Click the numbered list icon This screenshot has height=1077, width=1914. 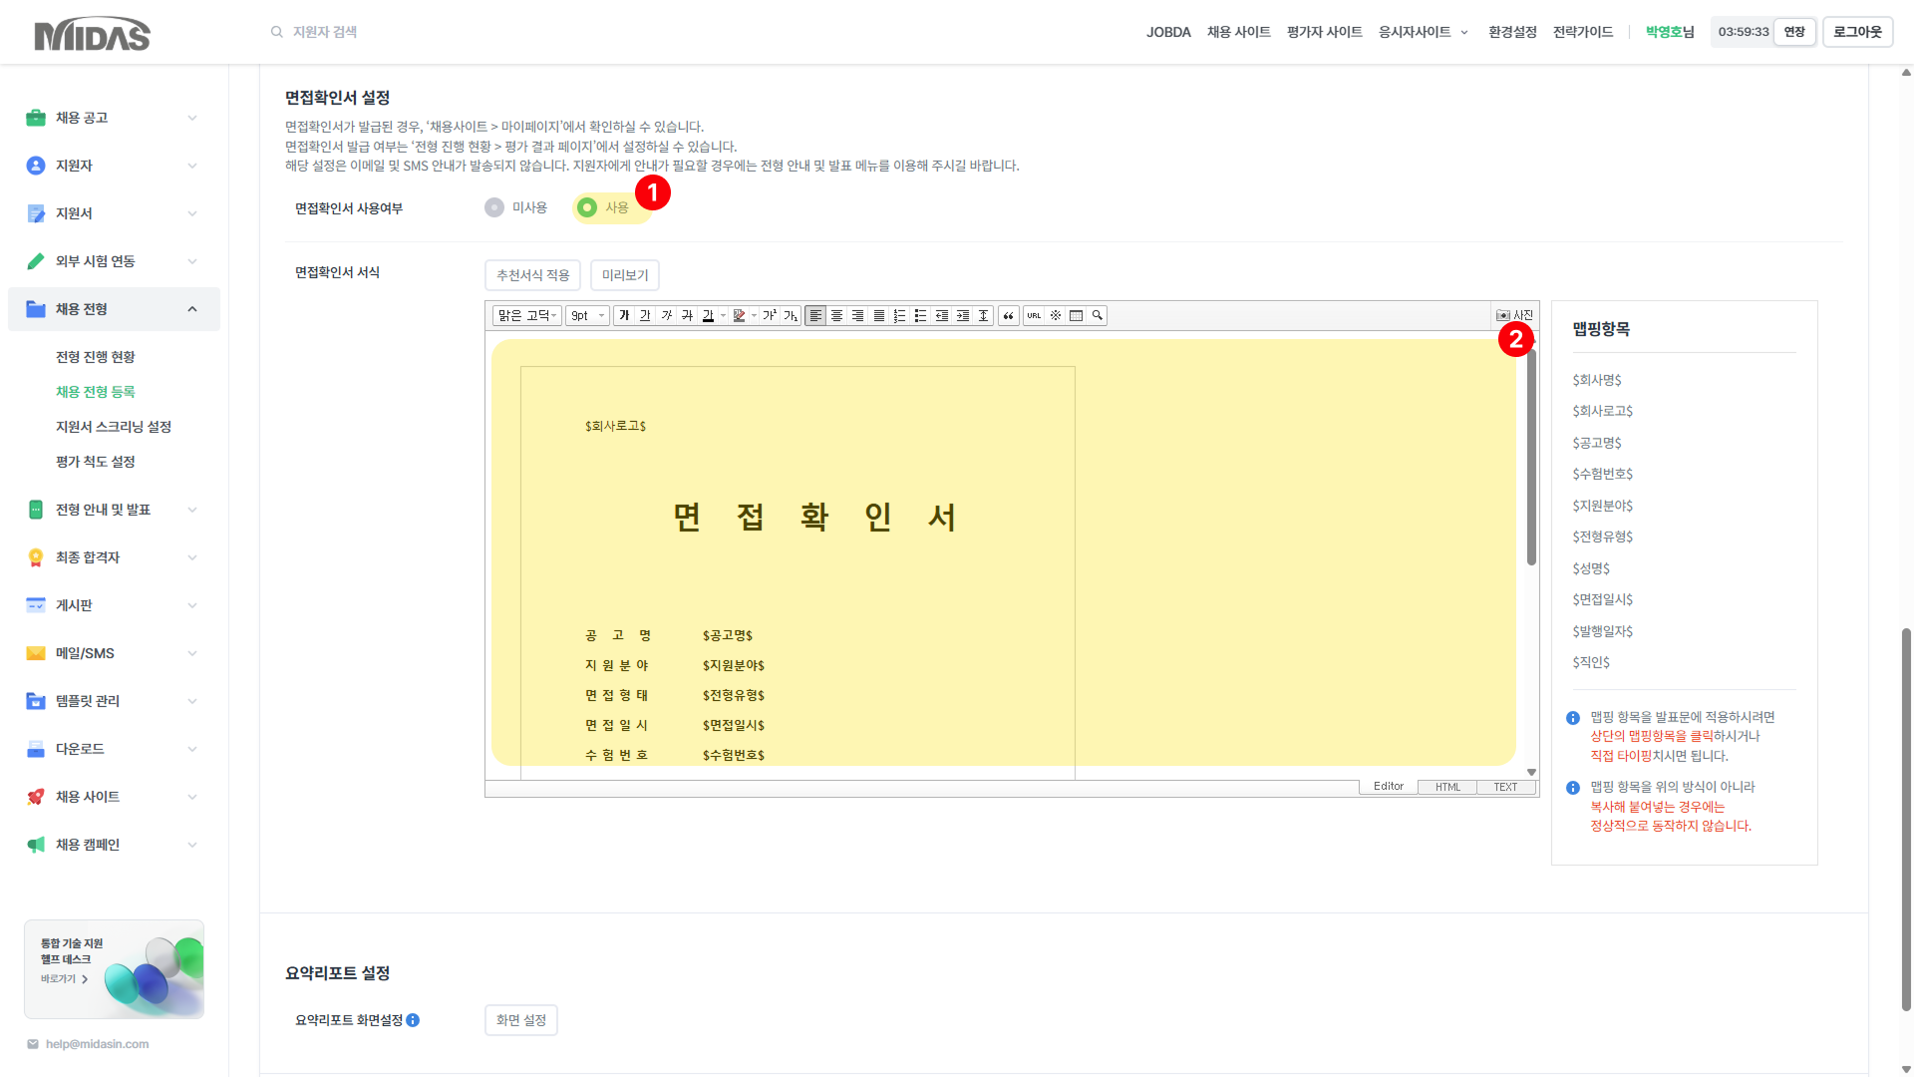[899, 316]
